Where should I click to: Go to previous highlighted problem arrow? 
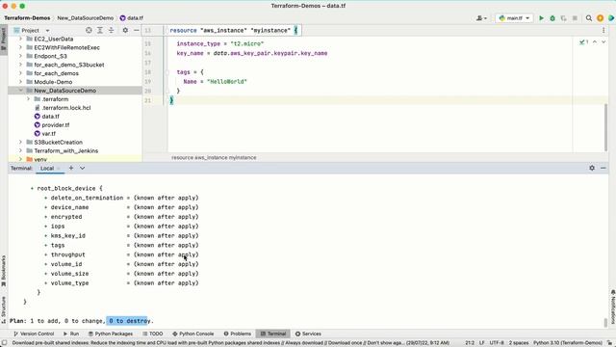(595, 42)
